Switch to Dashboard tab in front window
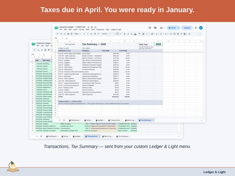Screen dimensions: 235x176 75,120
